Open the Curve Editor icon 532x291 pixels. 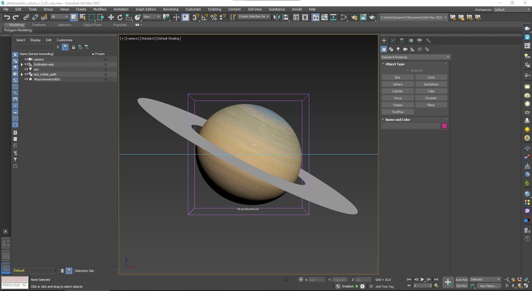[x=324, y=17]
